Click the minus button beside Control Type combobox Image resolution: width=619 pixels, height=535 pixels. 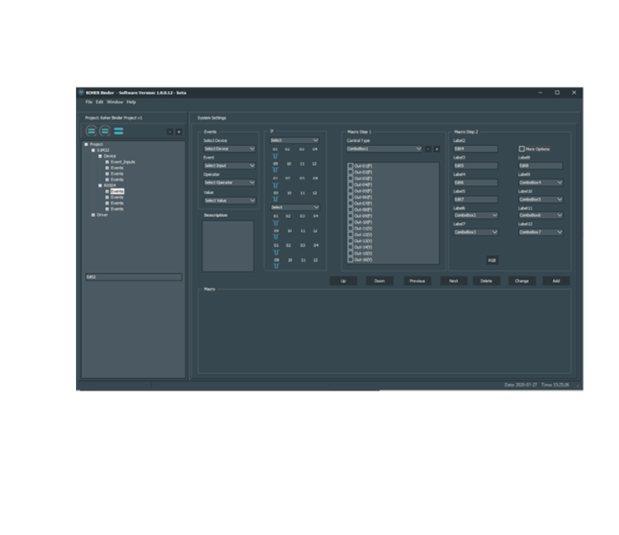[428, 149]
